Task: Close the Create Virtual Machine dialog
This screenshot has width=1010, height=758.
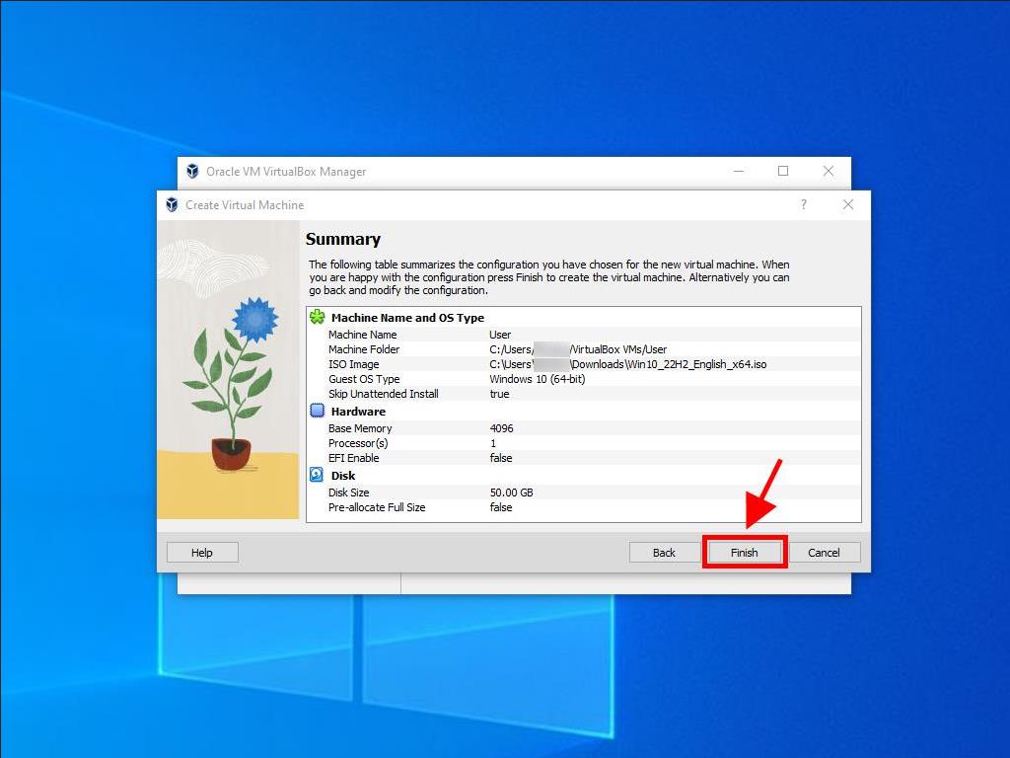Action: tap(848, 205)
